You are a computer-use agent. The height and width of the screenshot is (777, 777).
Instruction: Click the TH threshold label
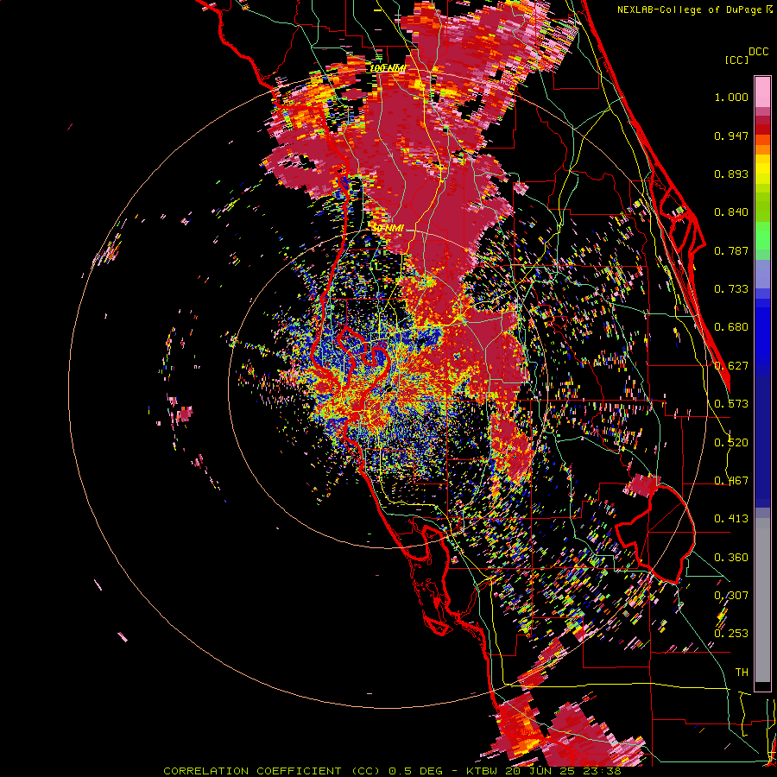click(x=742, y=673)
